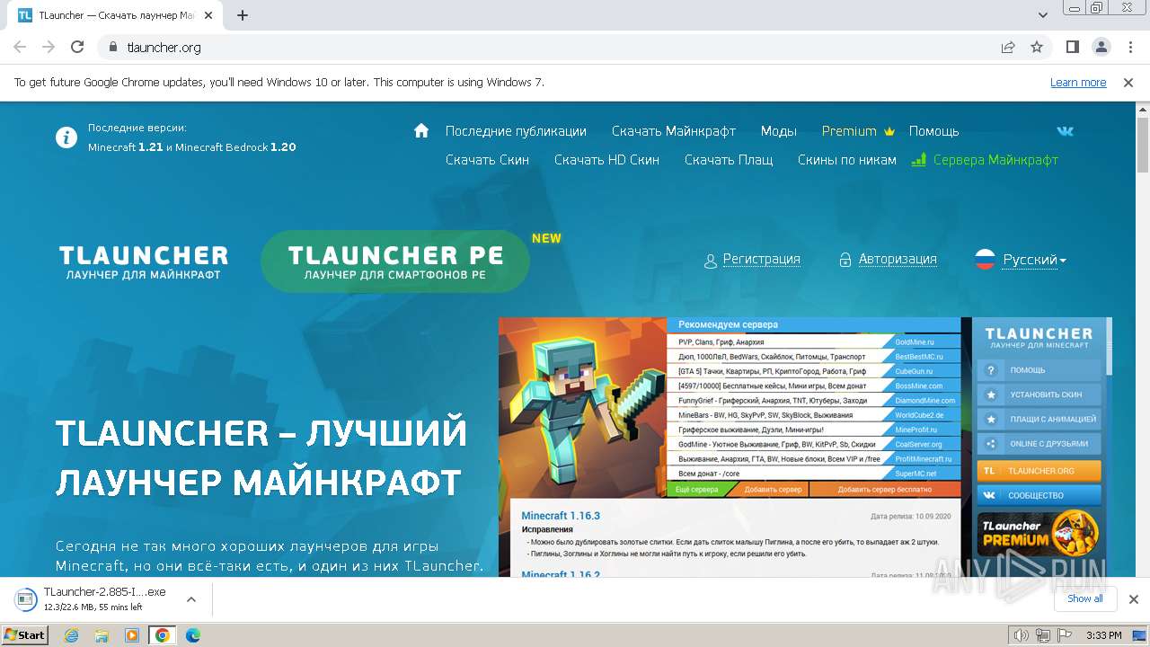This screenshot has width=1150, height=647.
Task: Click the share page icon in address bar
Action: (x=1008, y=47)
